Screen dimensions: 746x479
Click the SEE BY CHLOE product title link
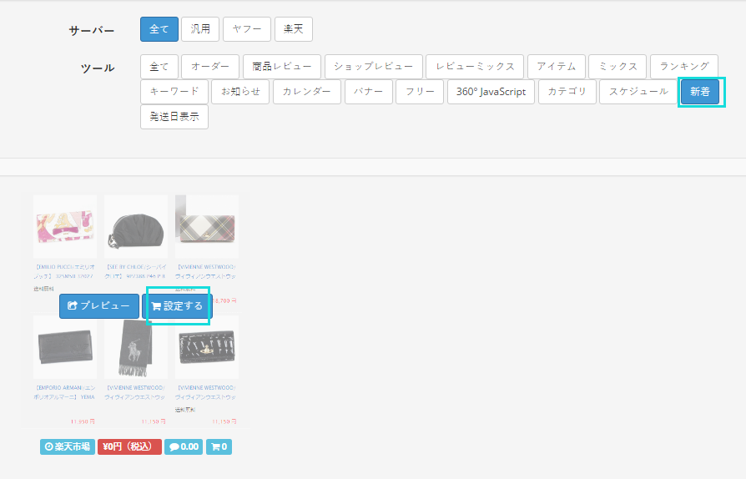pos(136,271)
